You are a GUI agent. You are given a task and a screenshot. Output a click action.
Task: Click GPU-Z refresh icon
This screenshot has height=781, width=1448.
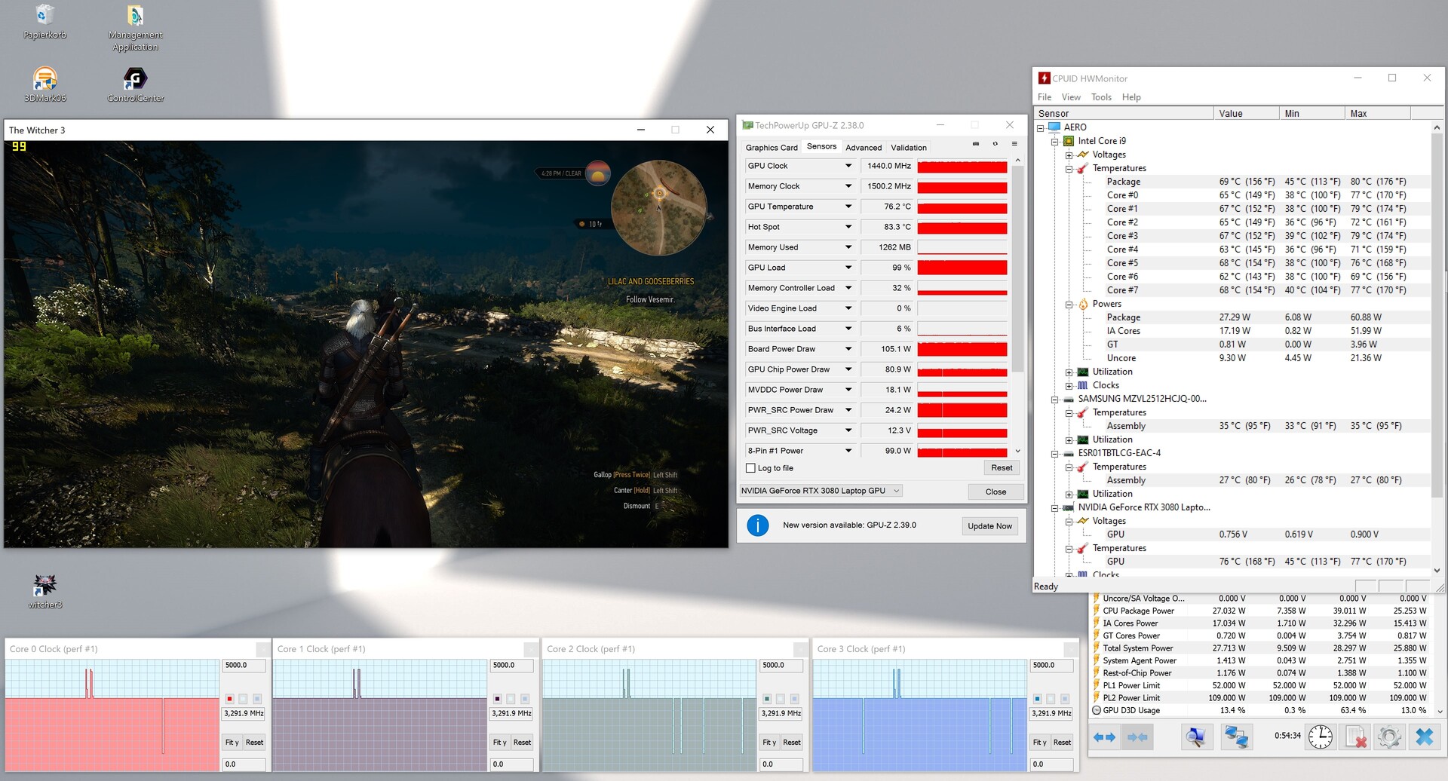995,144
